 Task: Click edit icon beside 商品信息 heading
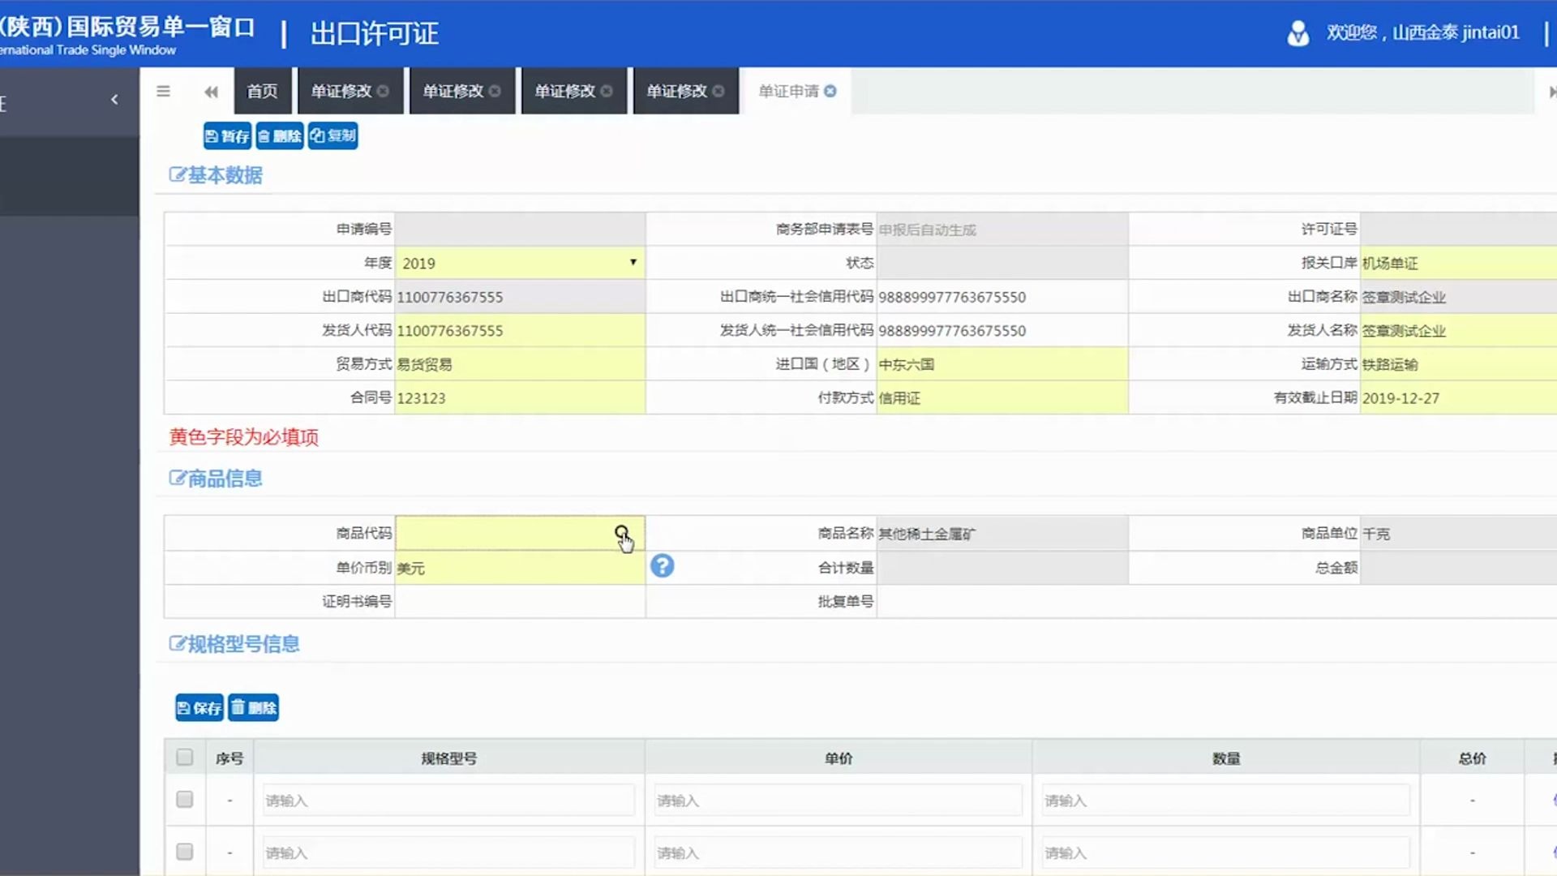(177, 478)
